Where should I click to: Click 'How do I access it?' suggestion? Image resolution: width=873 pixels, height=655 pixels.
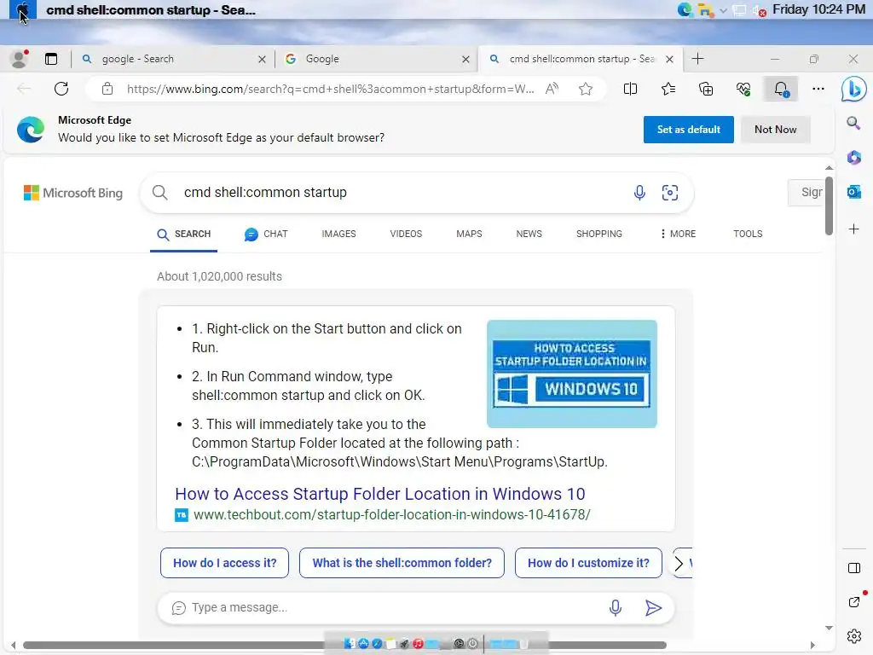click(224, 563)
